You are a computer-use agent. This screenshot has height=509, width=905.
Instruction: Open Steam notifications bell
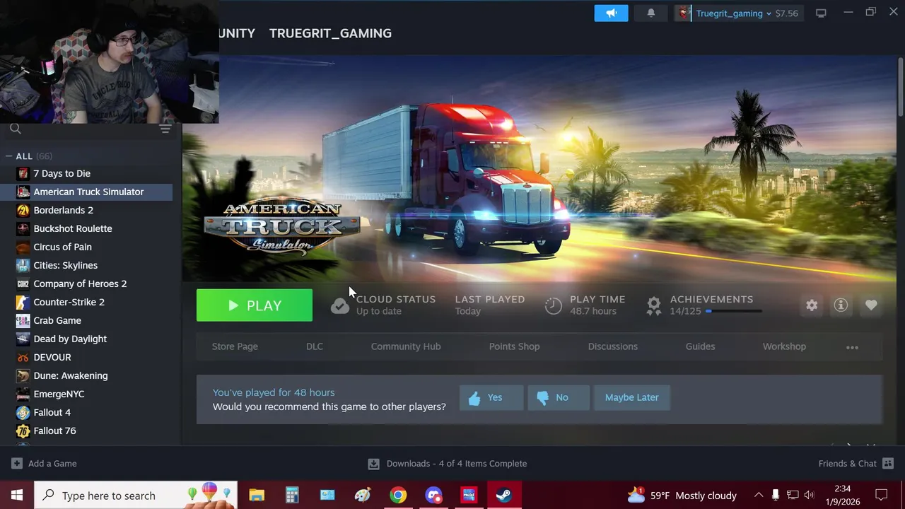pos(651,13)
